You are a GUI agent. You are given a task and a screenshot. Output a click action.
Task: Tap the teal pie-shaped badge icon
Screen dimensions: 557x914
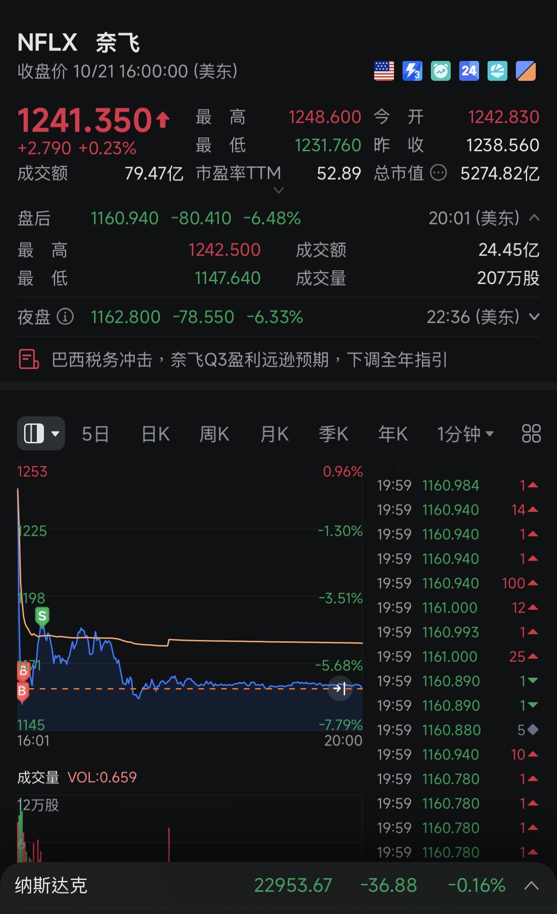tap(497, 71)
